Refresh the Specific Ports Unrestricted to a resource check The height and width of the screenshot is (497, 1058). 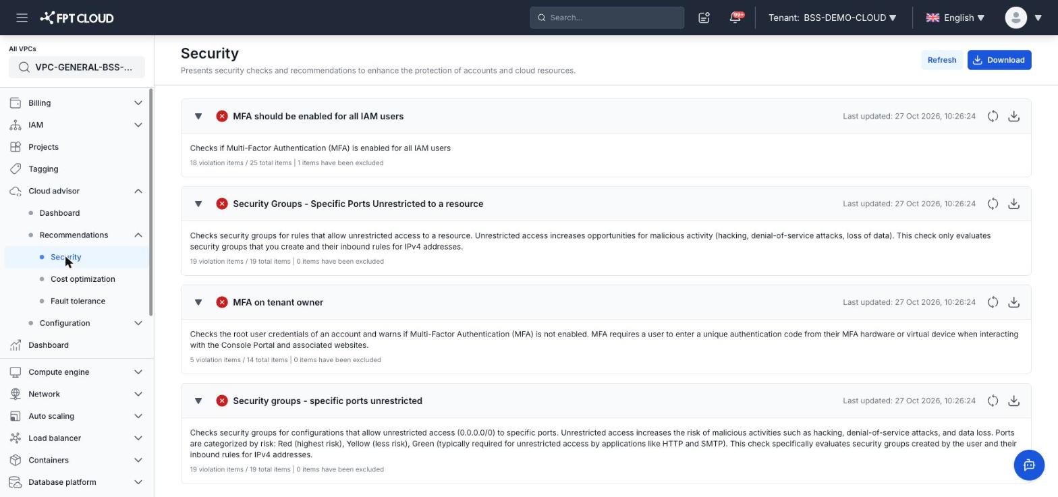pyautogui.click(x=993, y=204)
